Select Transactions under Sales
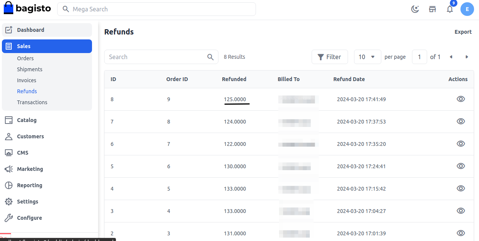The image size is (479, 241). [32, 102]
